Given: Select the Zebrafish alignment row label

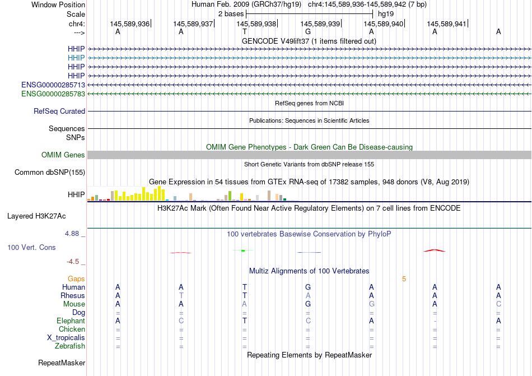Looking at the screenshot, I should tap(70, 346).
